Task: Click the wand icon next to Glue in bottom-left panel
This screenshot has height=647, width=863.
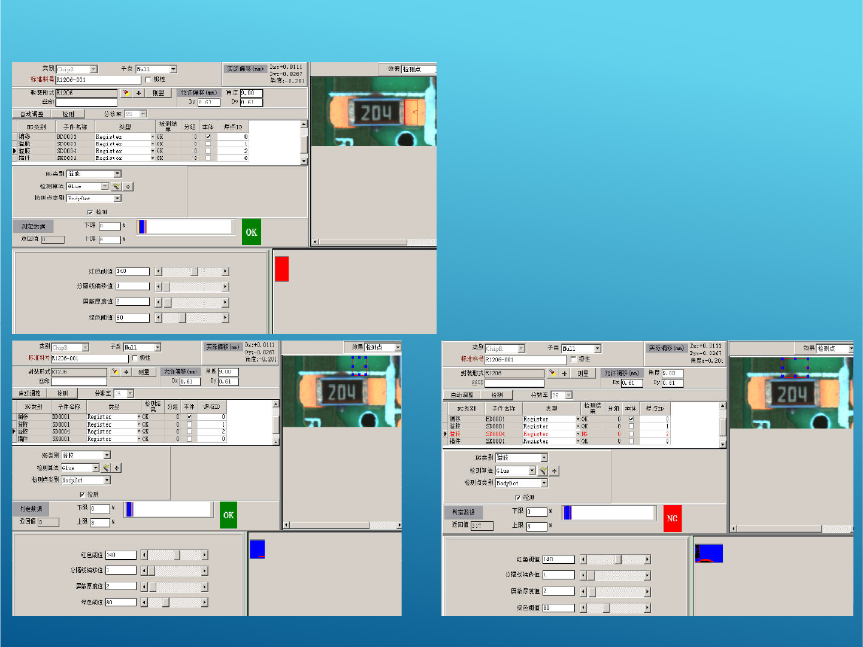Action: click(x=106, y=467)
